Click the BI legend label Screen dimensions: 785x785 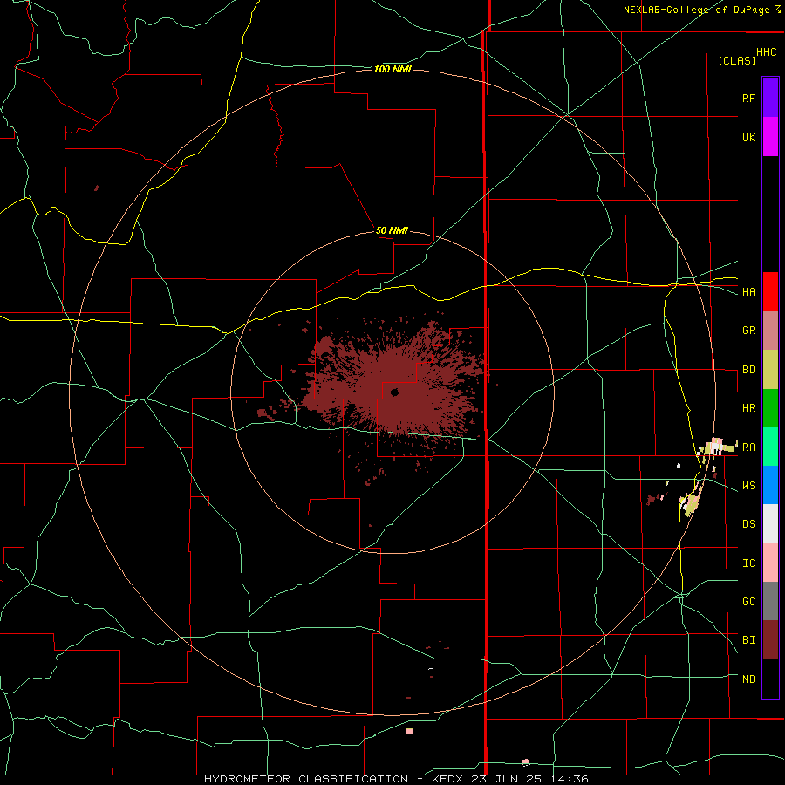click(748, 640)
